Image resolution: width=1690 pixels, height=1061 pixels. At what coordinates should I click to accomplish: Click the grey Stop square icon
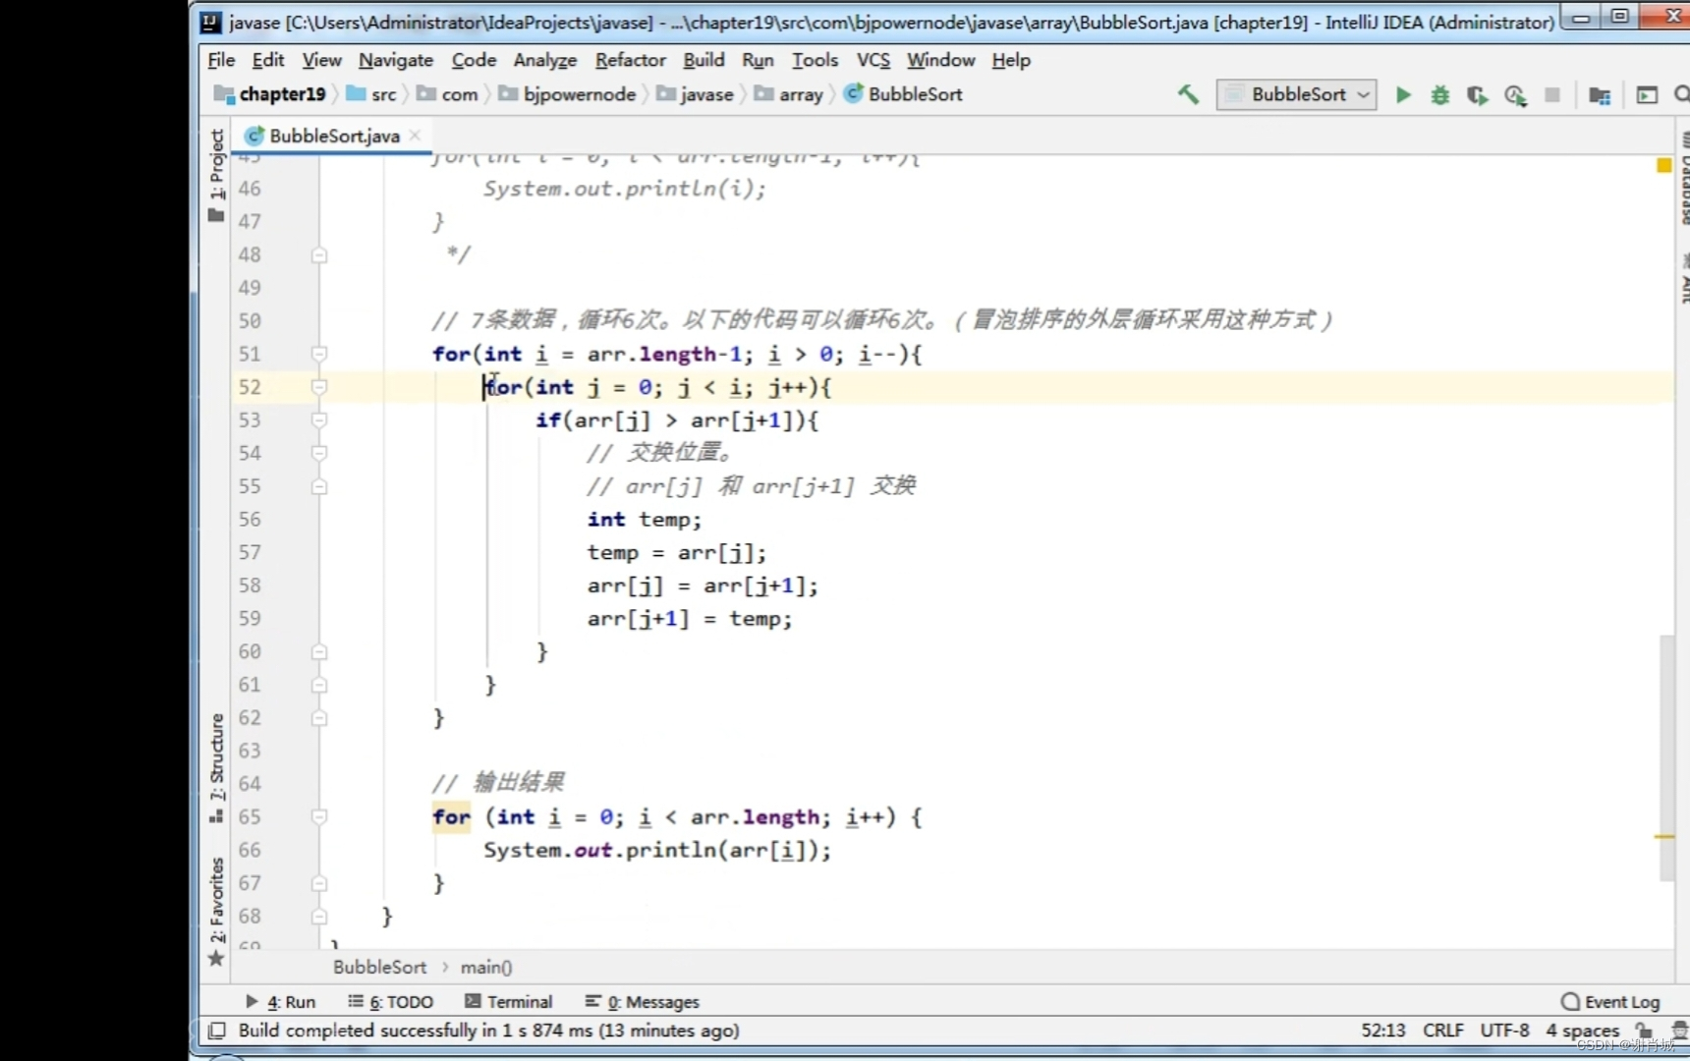[x=1552, y=95]
